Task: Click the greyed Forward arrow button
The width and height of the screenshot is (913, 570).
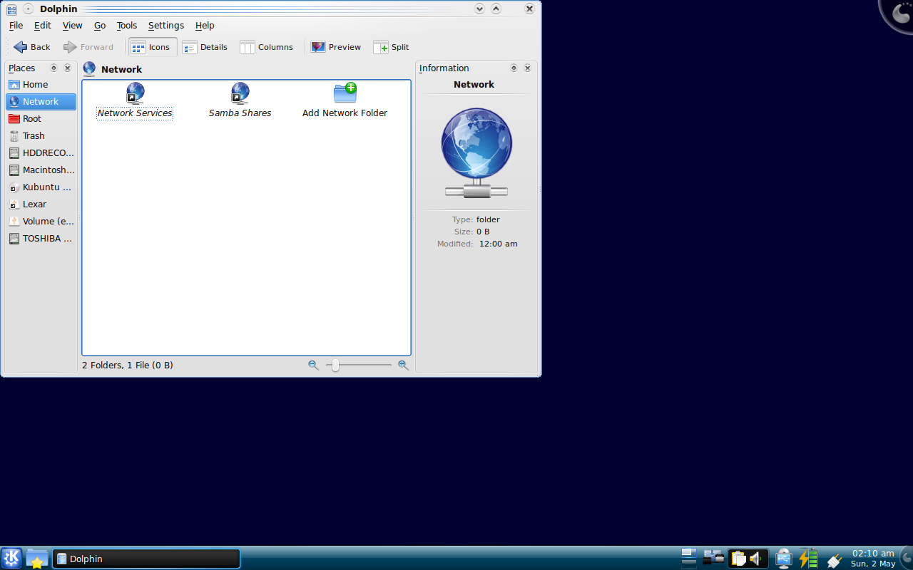Action: coord(88,47)
